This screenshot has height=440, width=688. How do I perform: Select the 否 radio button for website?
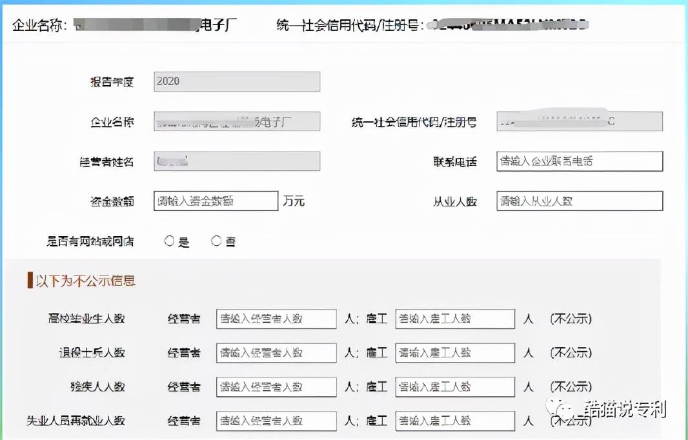pyautogui.click(x=216, y=241)
